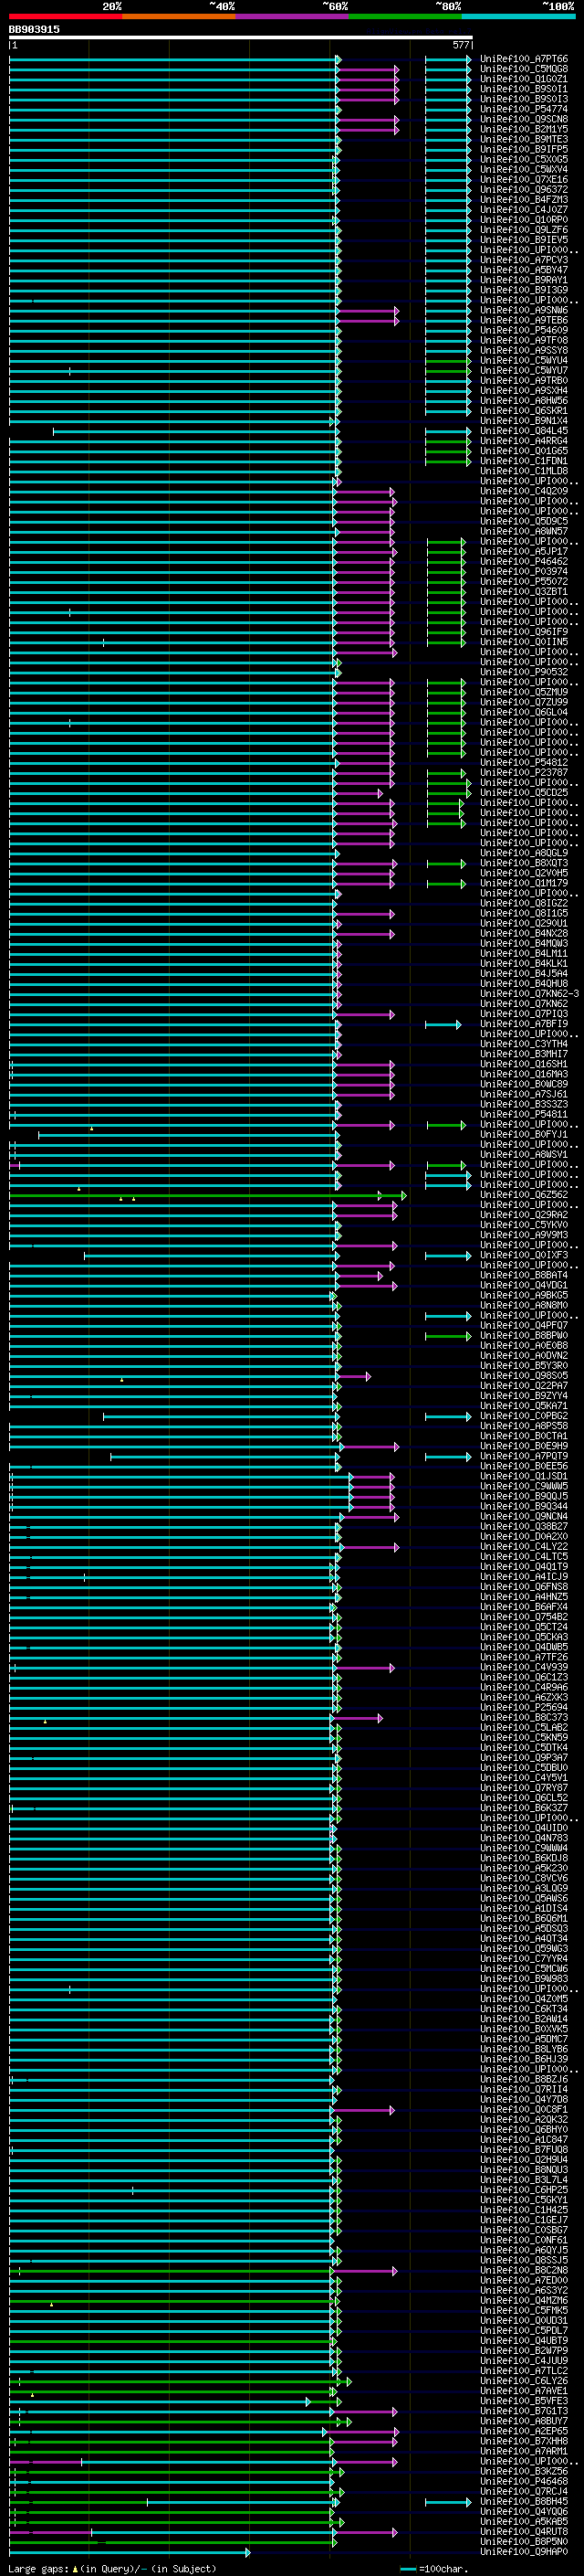Open hit UniRef100_Q9SCN8
584x2576 pixels.
click(523, 119)
